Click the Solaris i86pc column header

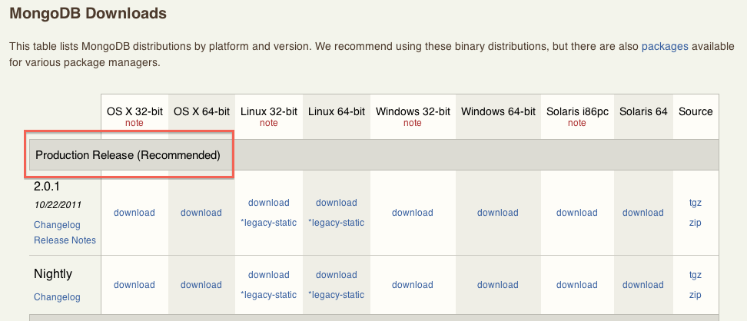pos(577,111)
